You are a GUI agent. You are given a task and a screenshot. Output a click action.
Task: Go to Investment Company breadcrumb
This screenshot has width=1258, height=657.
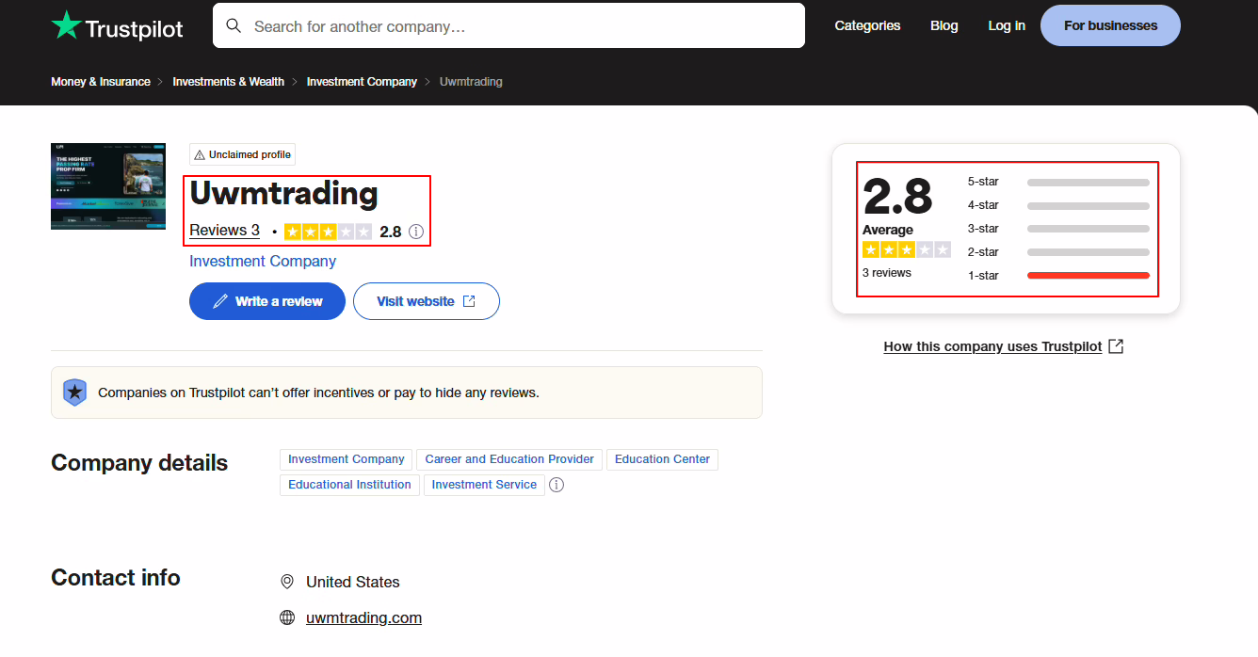(x=362, y=82)
